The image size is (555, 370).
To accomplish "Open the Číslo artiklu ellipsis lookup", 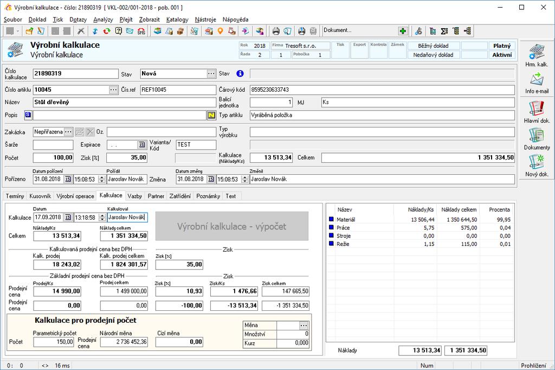I will click(113, 90).
